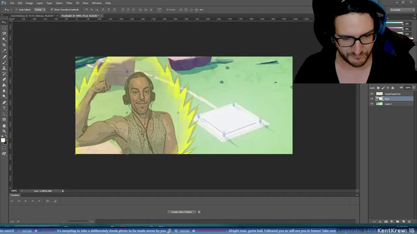This screenshot has height=234, width=417.
Task: Swap foreground and background colors
Action: pos(7,136)
